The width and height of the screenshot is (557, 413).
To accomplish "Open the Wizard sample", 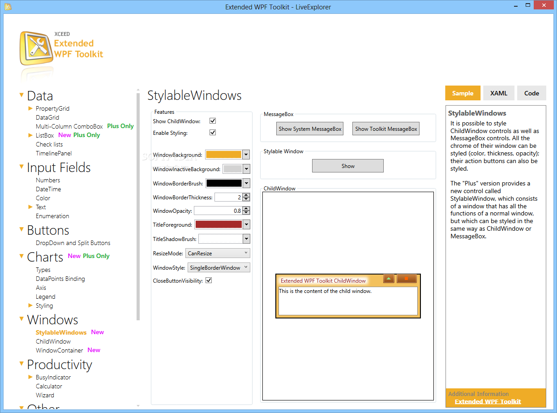I will click(45, 395).
